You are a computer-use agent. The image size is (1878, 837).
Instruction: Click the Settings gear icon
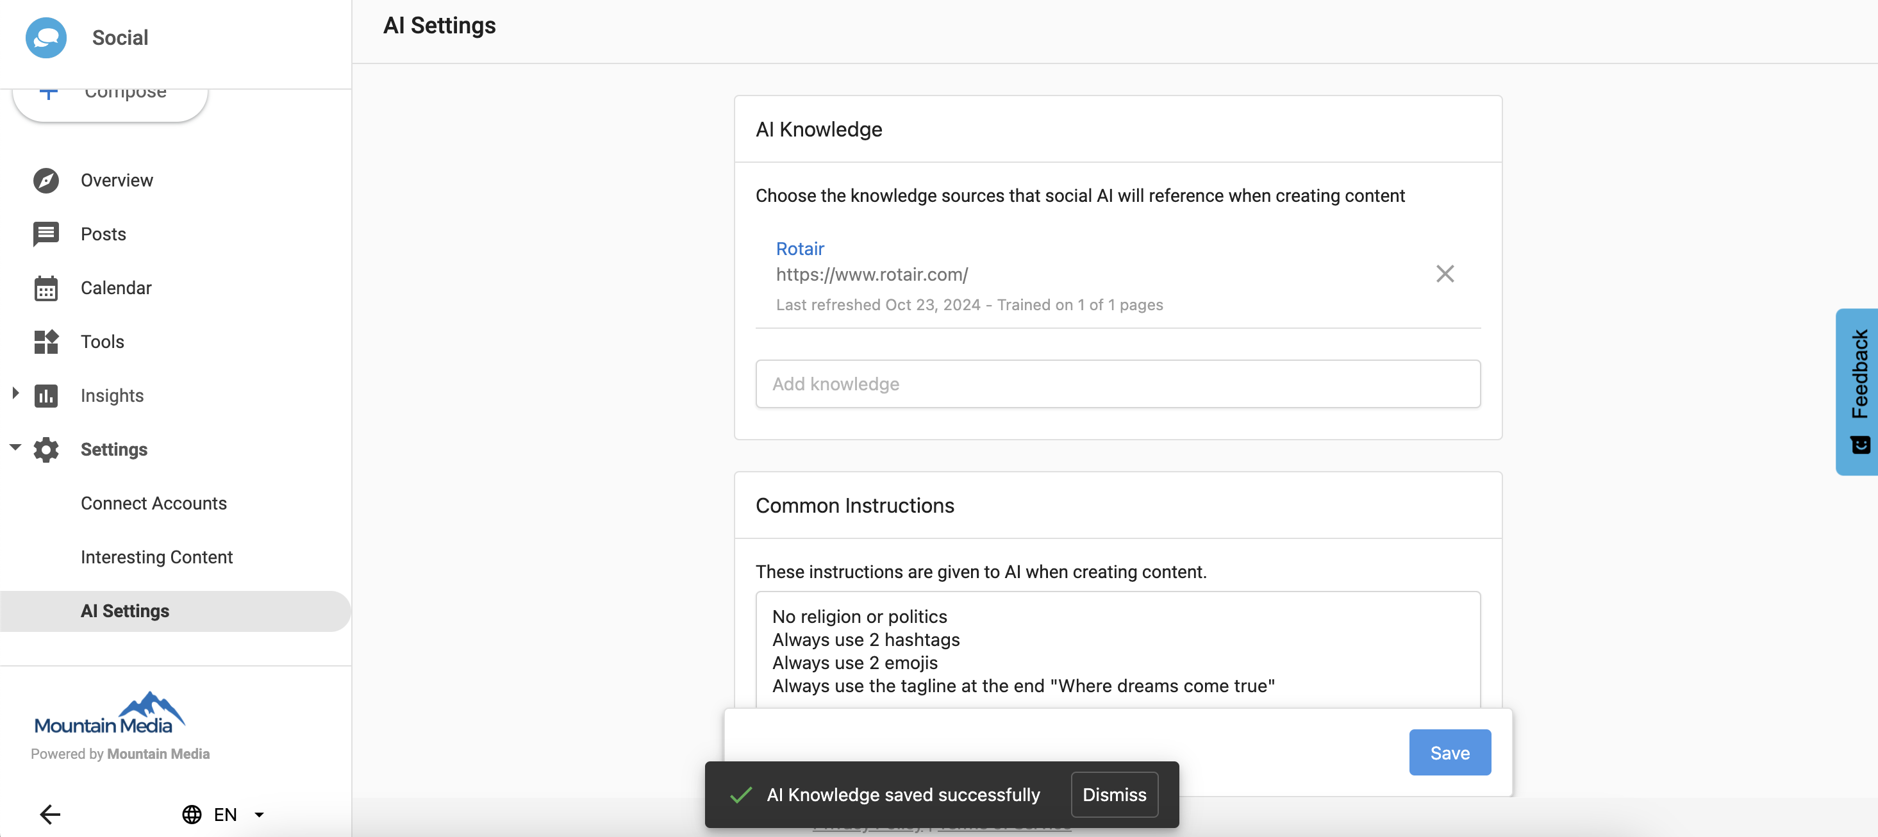(x=46, y=450)
